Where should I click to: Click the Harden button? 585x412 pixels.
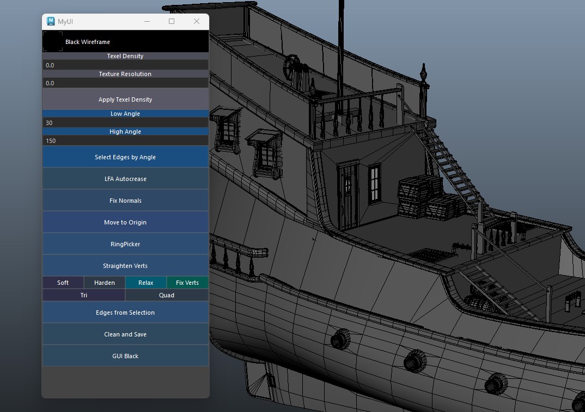coord(105,283)
